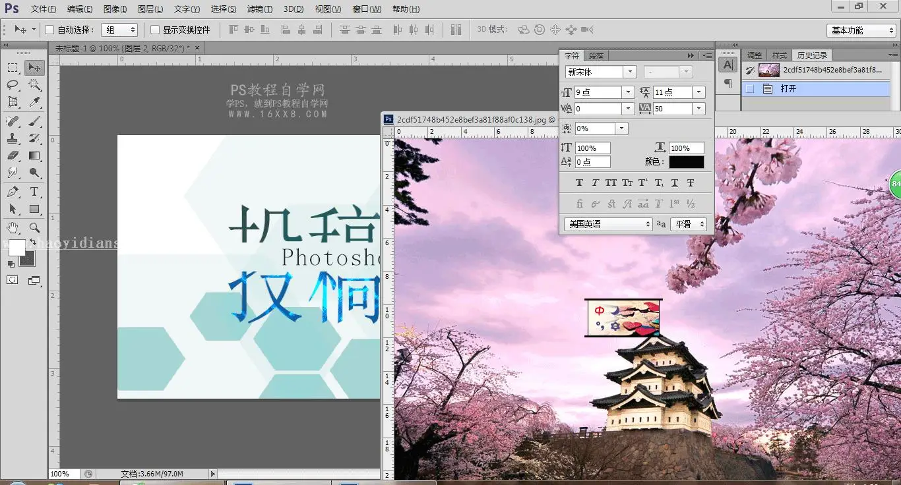
Task: Toggle subscript text style
Action: tap(659, 183)
